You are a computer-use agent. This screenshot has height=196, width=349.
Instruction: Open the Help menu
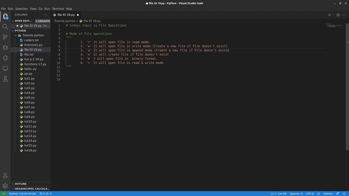pos(69,9)
